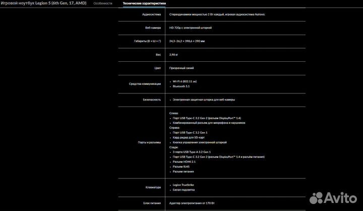Click the Bluetooth 5.1 entry
This screenshot has width=363, height=211.
pos(181,86)
